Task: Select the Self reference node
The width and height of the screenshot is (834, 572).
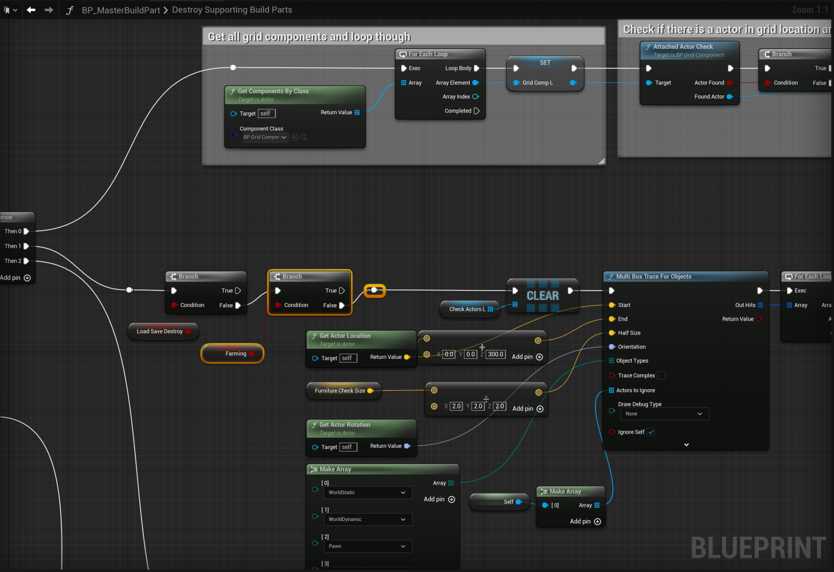Action: [x=499, y=502]
